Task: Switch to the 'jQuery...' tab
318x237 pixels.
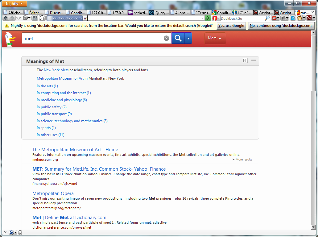Action: click(159, 13)
